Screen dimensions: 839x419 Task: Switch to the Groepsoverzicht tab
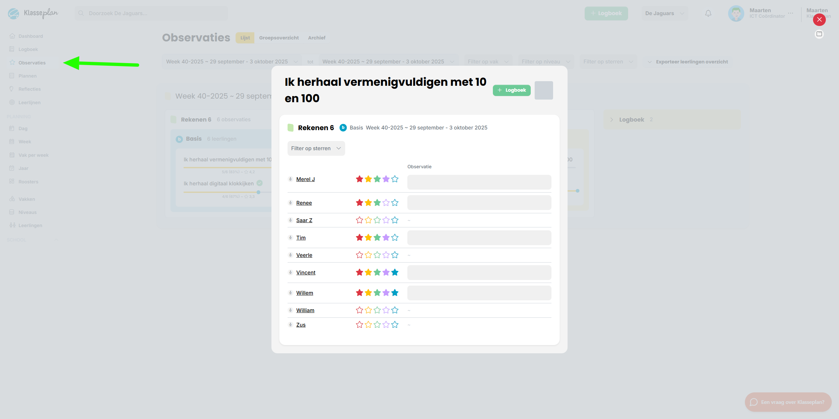tap(279, 38)
